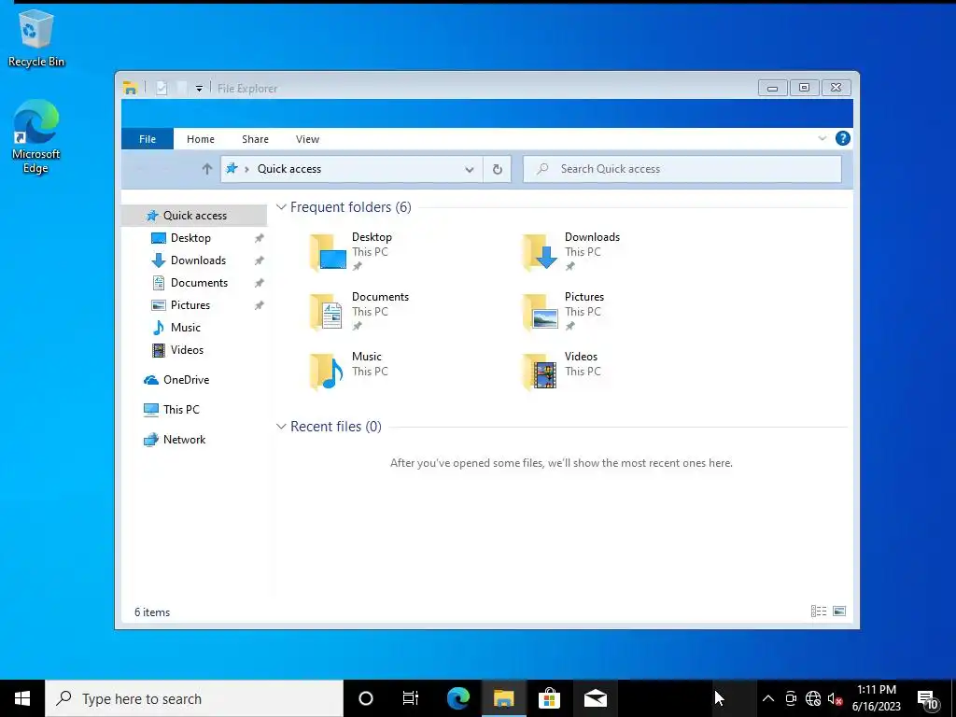Switch to the View ribbon tab

tap(307, 139)
